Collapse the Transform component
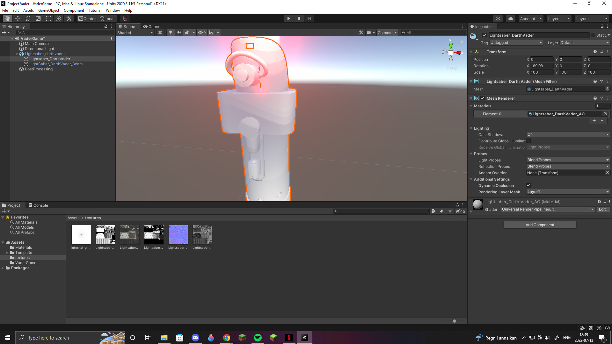This screenshot has width=612, height=344. pos(471,52)
